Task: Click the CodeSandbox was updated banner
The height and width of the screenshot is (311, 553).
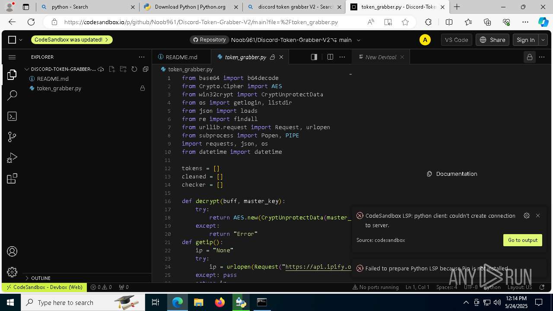Action: click(72, 40)
